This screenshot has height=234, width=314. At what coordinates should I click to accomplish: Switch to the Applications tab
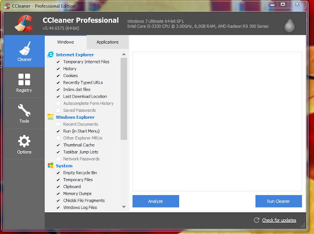[107, 42]
